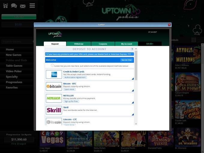Open NETELLER heading link
This screenshot has height=153, width=204.
tap(68, 96)
